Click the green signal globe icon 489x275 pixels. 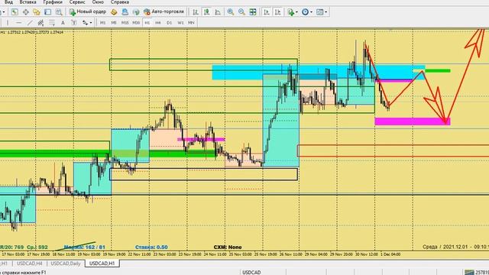tap(136, 12)
